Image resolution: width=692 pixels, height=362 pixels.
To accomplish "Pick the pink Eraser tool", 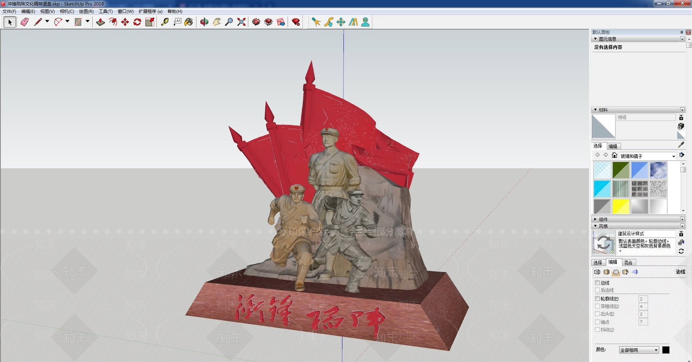I will pos(25,22).
